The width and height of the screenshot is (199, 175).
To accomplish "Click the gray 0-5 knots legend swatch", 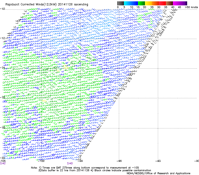I will point(120,3).
